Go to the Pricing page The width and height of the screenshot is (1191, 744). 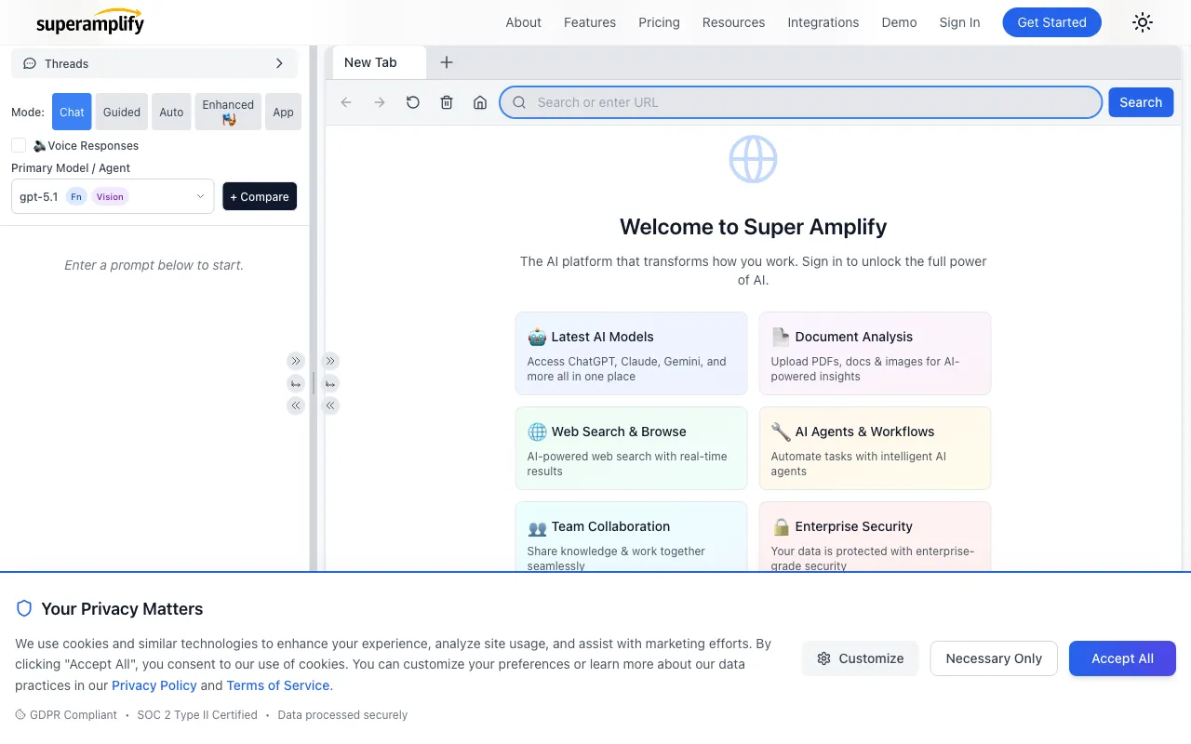click(x=659, y=22)
